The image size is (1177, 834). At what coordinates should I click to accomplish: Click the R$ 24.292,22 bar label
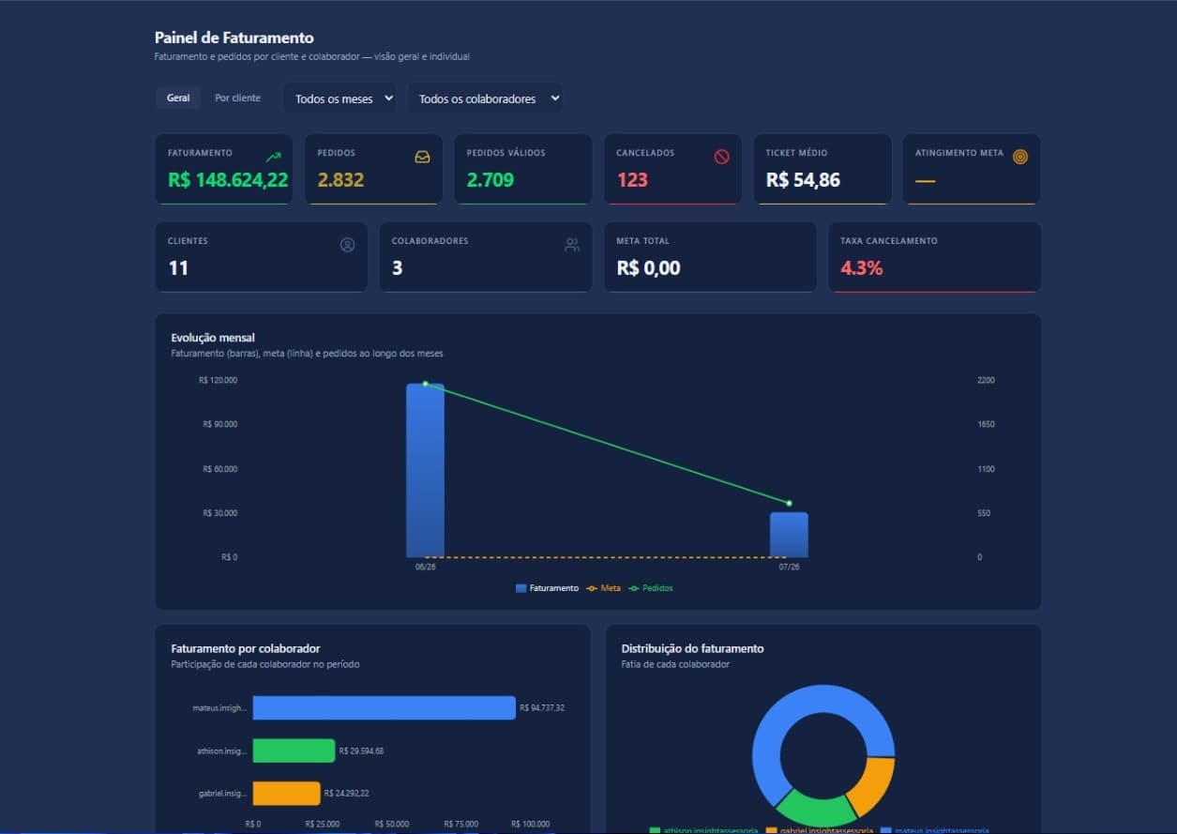346,794
